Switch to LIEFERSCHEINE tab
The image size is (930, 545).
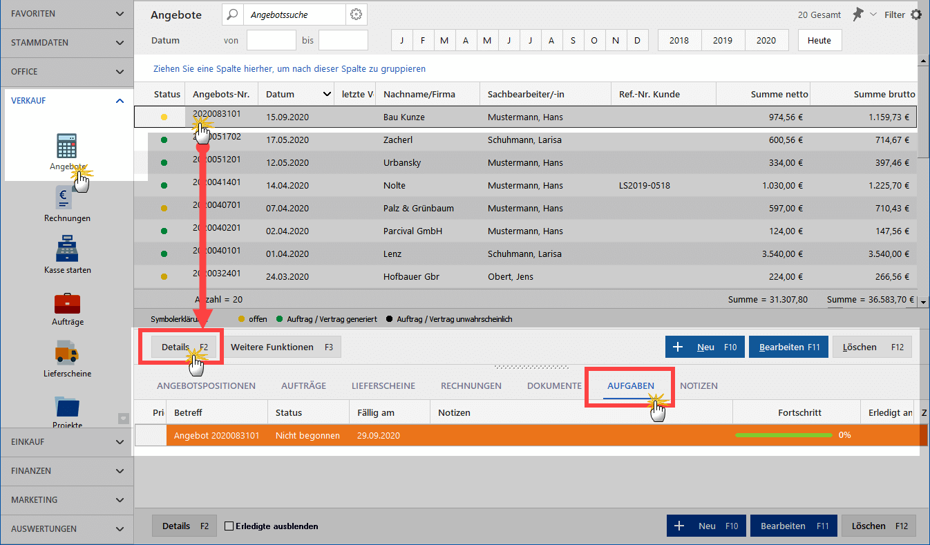(x=383, y=385)
